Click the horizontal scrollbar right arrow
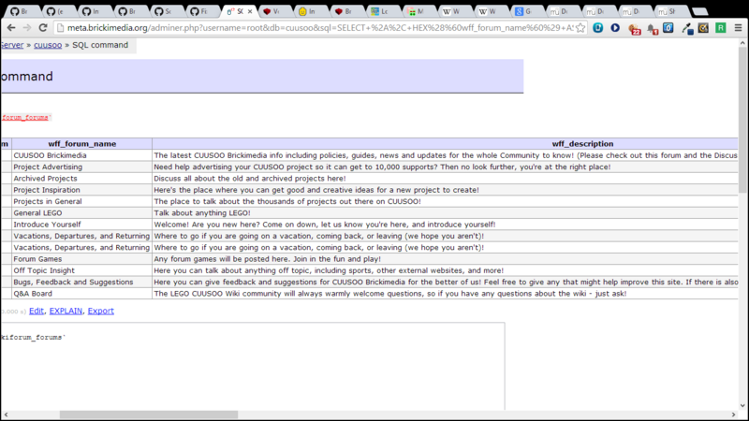Viewport: 749px width, 421px height. tap(733, 414)
